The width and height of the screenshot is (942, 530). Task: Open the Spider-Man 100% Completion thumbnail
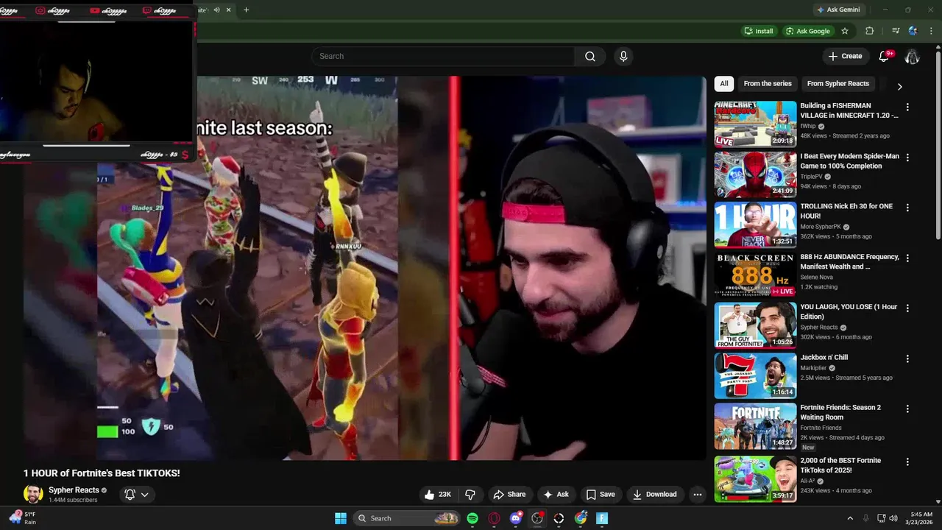755,174
